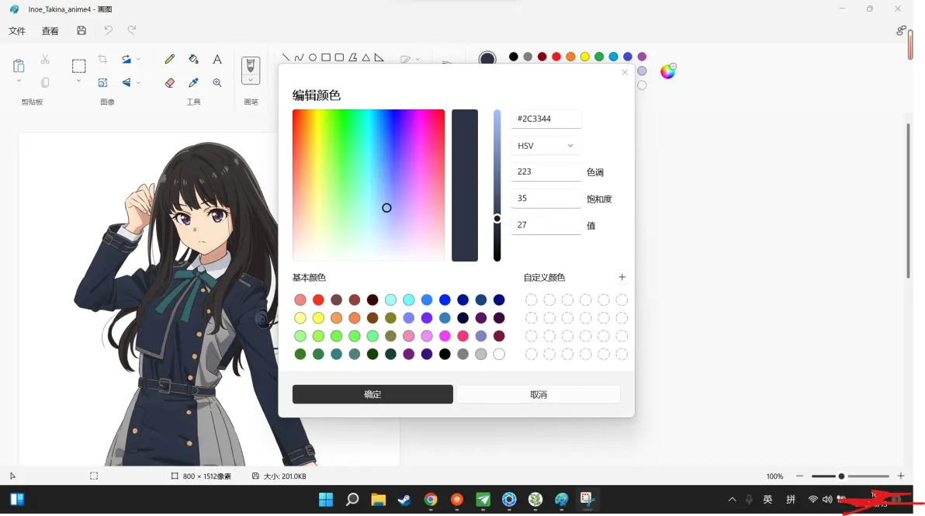Expand the Rotate options chevron

(139, 59)
